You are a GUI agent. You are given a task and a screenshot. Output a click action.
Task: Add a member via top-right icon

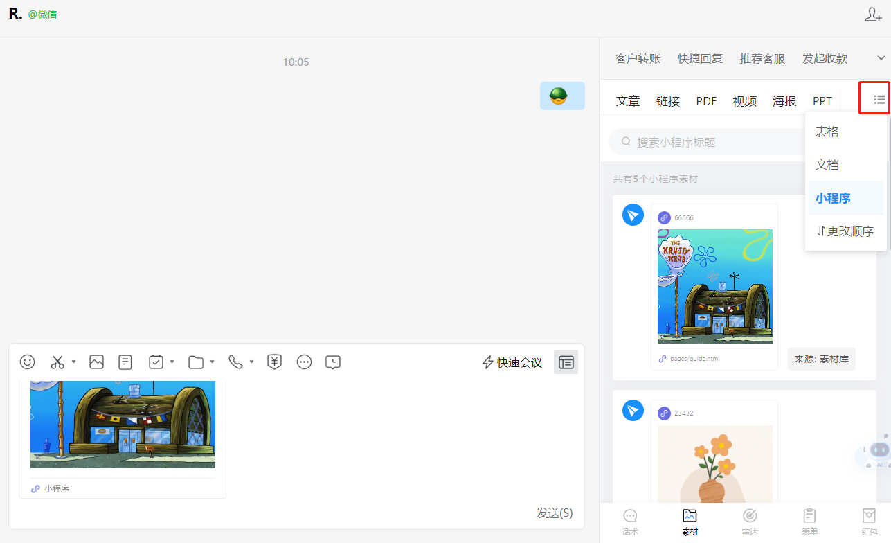tap(873, 15)
